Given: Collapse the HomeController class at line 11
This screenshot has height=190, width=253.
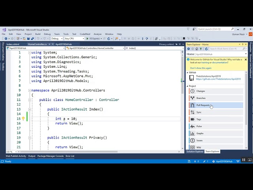Looking at the screenshot, I should (x=30, y=100).
